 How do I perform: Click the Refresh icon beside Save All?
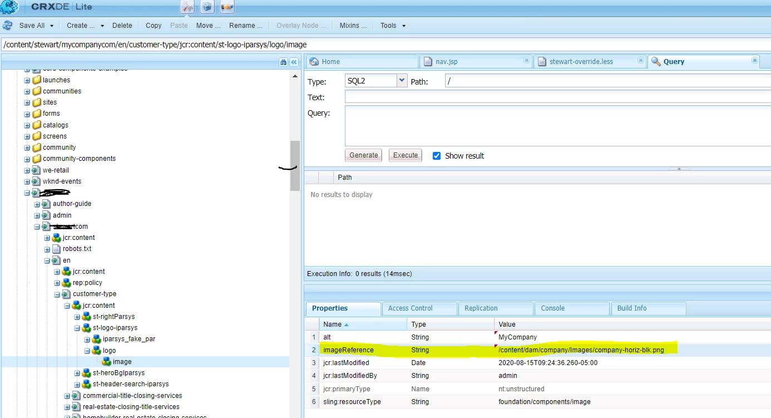(x=7, y=25)
